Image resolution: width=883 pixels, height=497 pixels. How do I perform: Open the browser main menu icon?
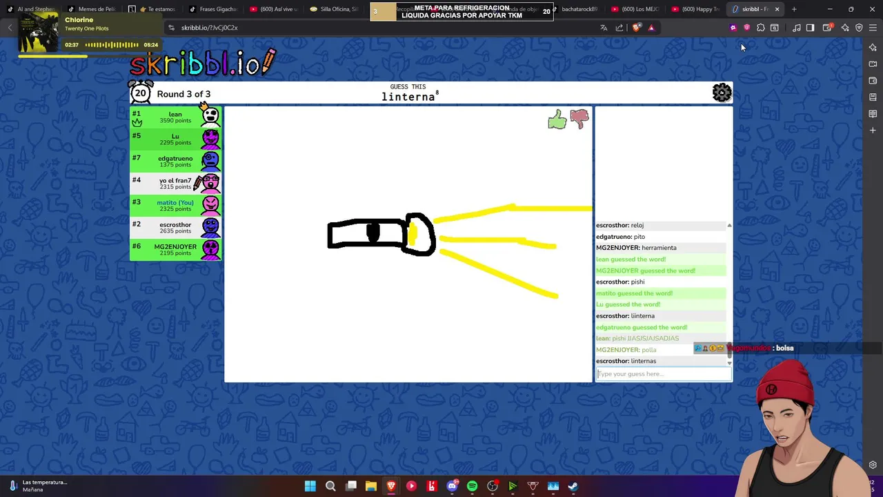(x=873, y=28)
